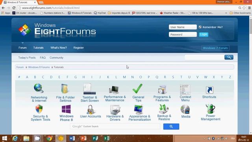The image size is (252, 142).
Task: Go to the Windows 7 Forum
Action: 215,48
